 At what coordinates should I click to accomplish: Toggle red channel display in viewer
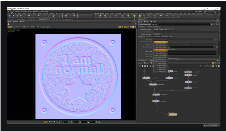tap(47, 122)
